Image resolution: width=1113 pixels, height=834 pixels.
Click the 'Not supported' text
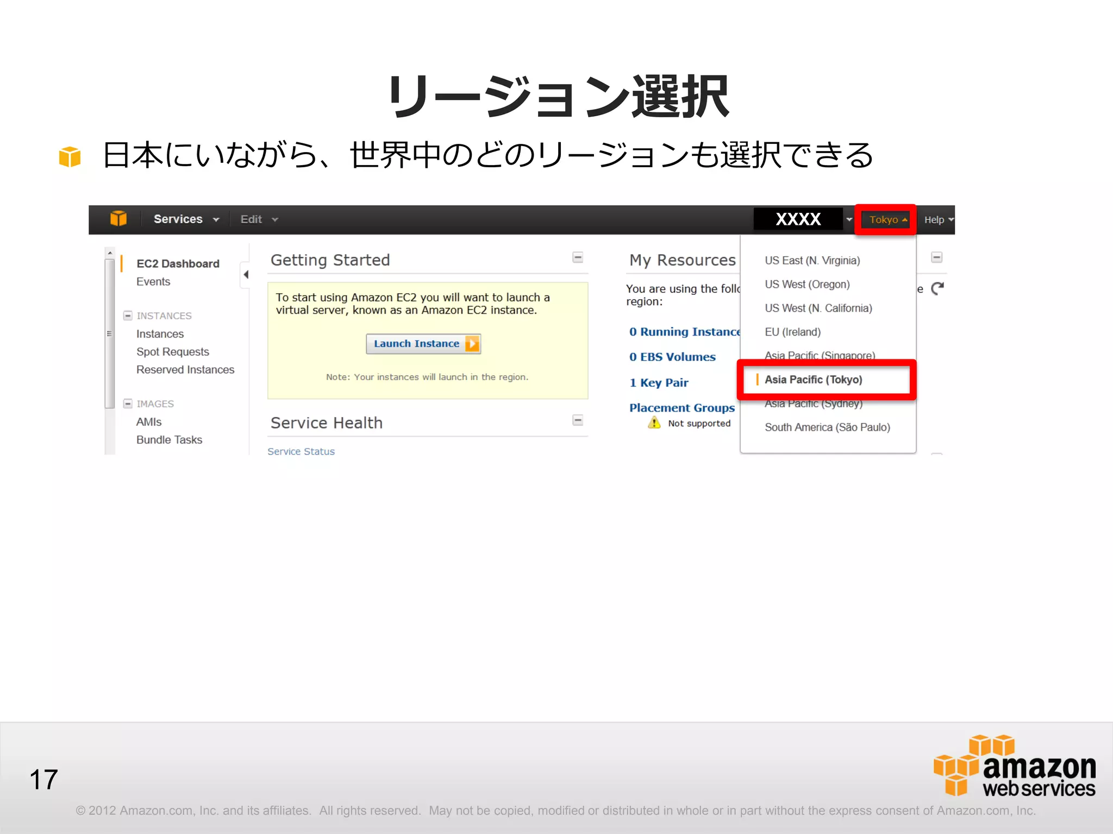(699, 424)
